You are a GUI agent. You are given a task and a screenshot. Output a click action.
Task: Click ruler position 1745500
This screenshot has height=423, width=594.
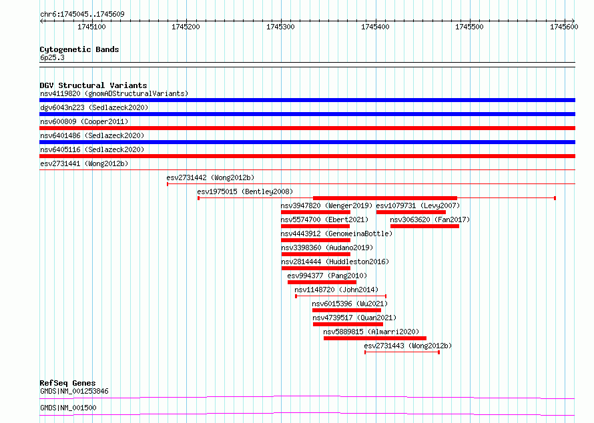point(469,27)
